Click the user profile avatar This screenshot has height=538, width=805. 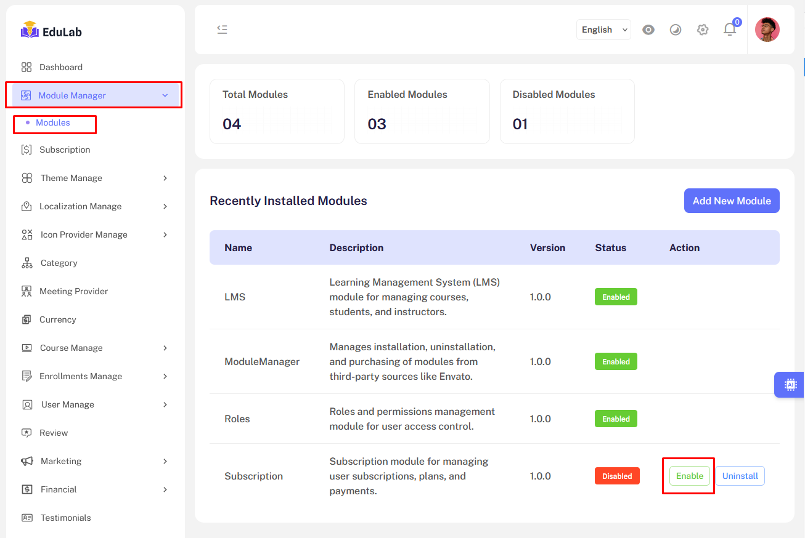(767, 30)
